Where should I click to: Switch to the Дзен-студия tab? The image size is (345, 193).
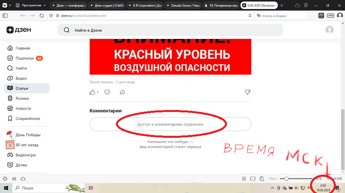pos(107,6)
